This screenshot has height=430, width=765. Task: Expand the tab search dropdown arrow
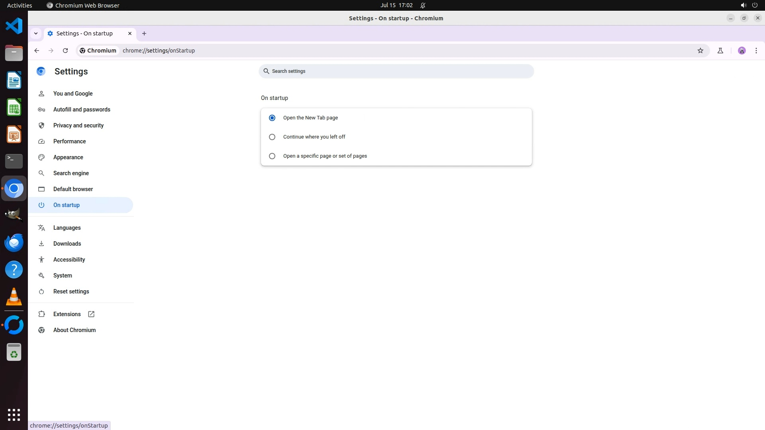tap(36, 33)
